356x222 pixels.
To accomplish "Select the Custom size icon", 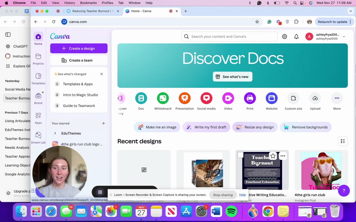I will (293, 98).
